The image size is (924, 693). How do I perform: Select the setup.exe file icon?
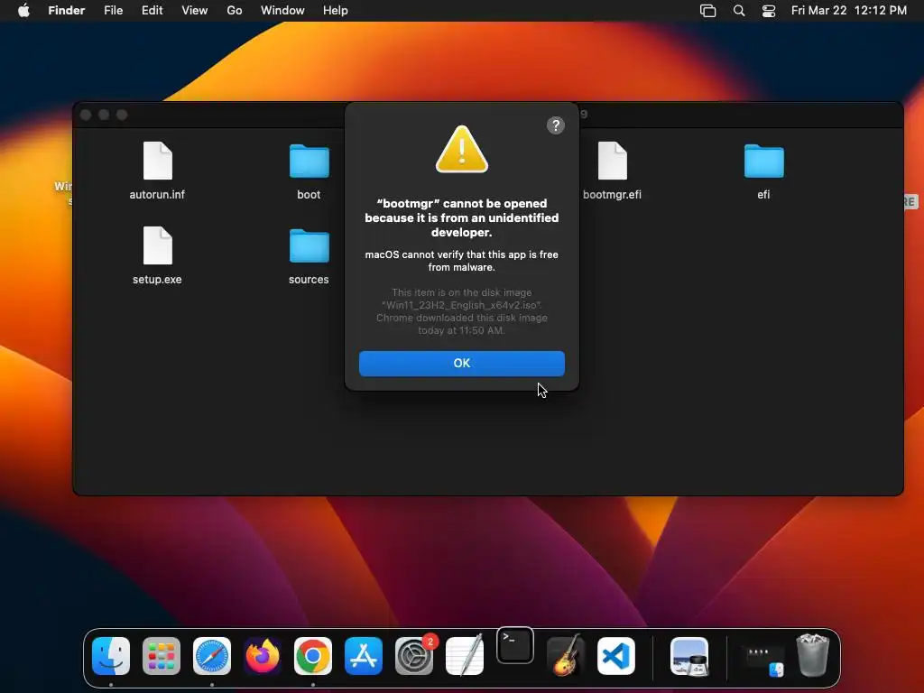click(x=157, y=245)
